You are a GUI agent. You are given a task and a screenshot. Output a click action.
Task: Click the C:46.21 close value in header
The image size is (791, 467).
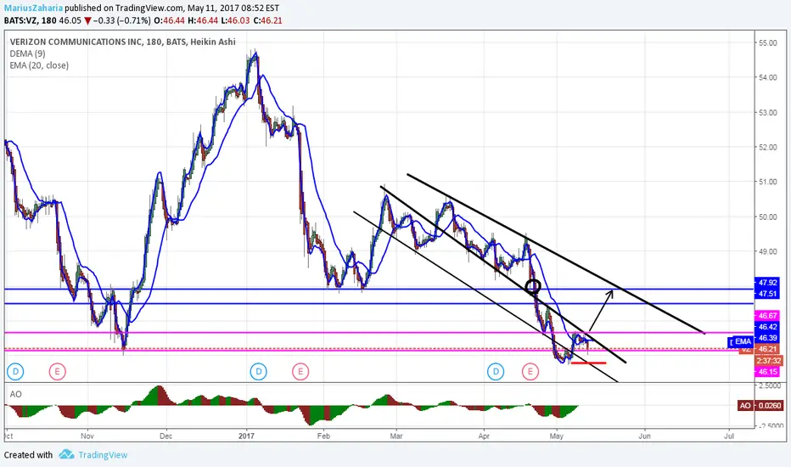point(267,20)
